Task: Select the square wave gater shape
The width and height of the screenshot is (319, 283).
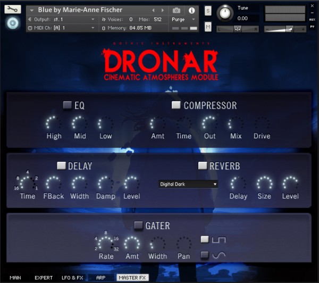Action: tap(205, 239)
